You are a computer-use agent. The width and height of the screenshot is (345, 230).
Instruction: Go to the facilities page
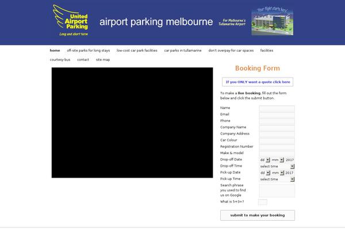pyautogui.click(x=267, y=51)
